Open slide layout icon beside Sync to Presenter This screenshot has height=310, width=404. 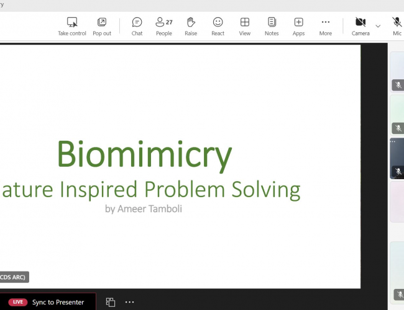[111, 302]
